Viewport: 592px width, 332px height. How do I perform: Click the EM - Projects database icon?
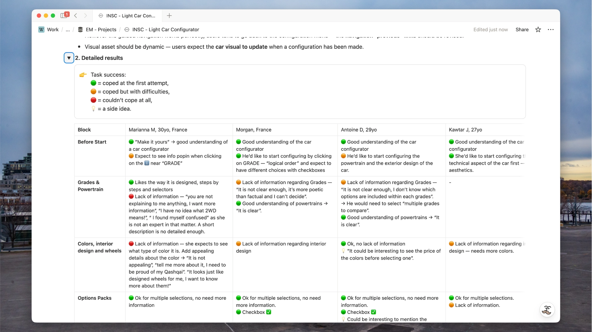80,30
